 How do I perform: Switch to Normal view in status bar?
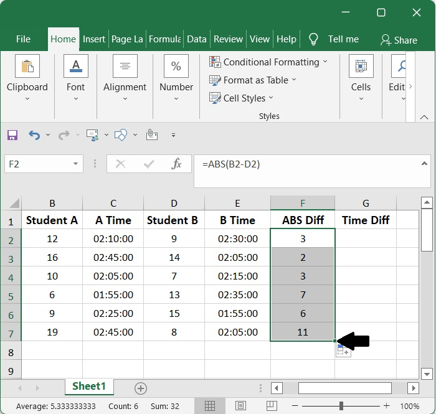click(x=210, y=406)
